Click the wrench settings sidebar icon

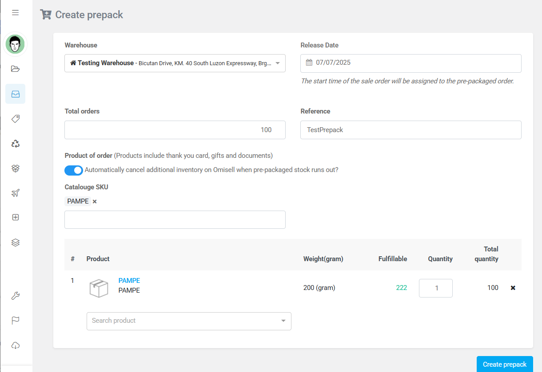(16, 296)
